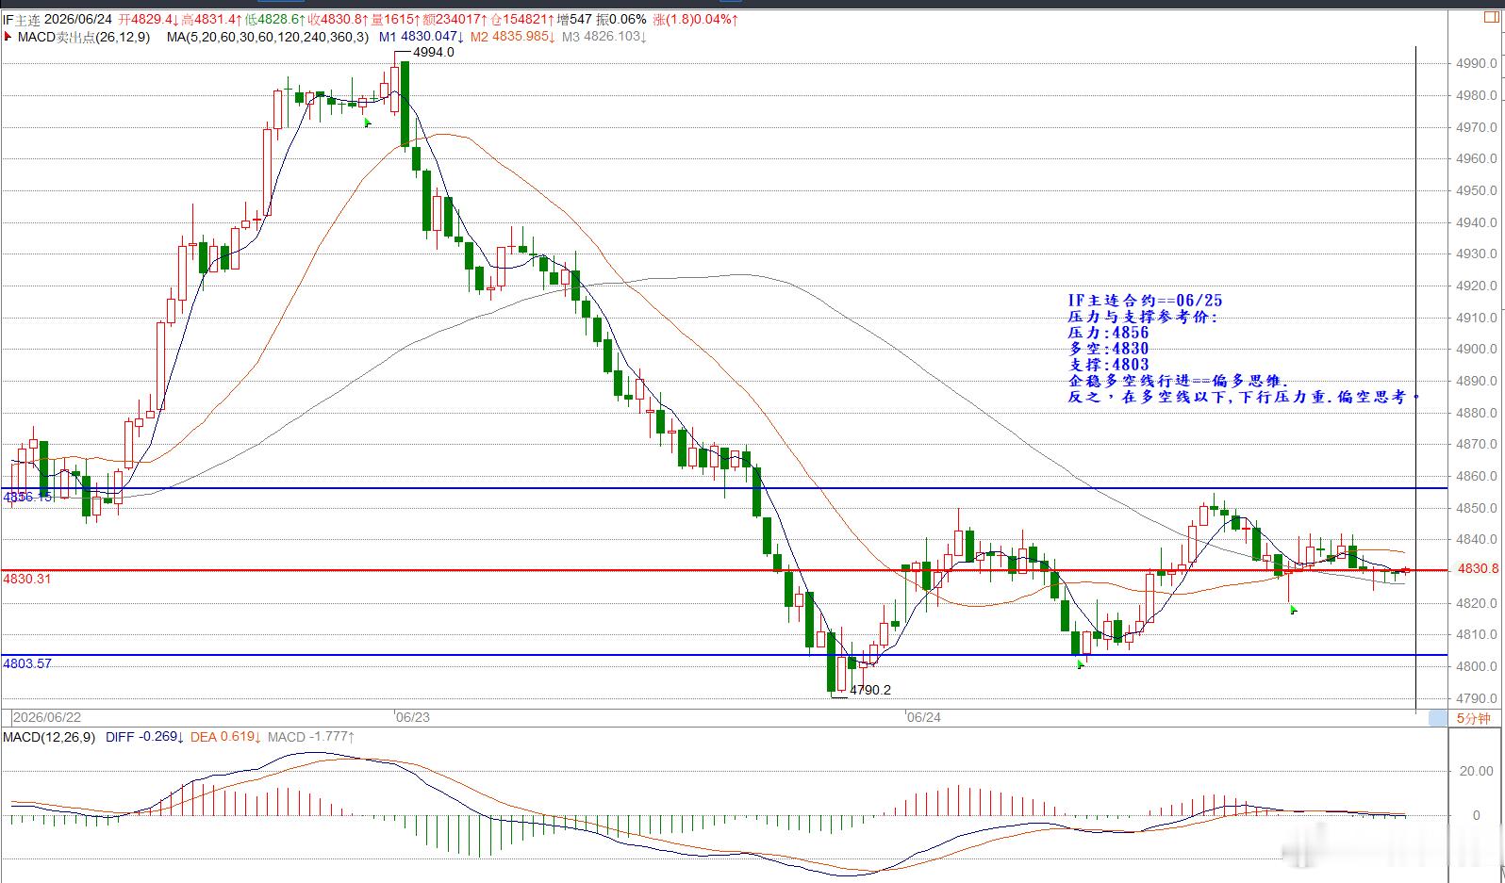Click the green arrow marker near the 4970 level
This screenshot has width=1505, height=883.
pos(368,122)
